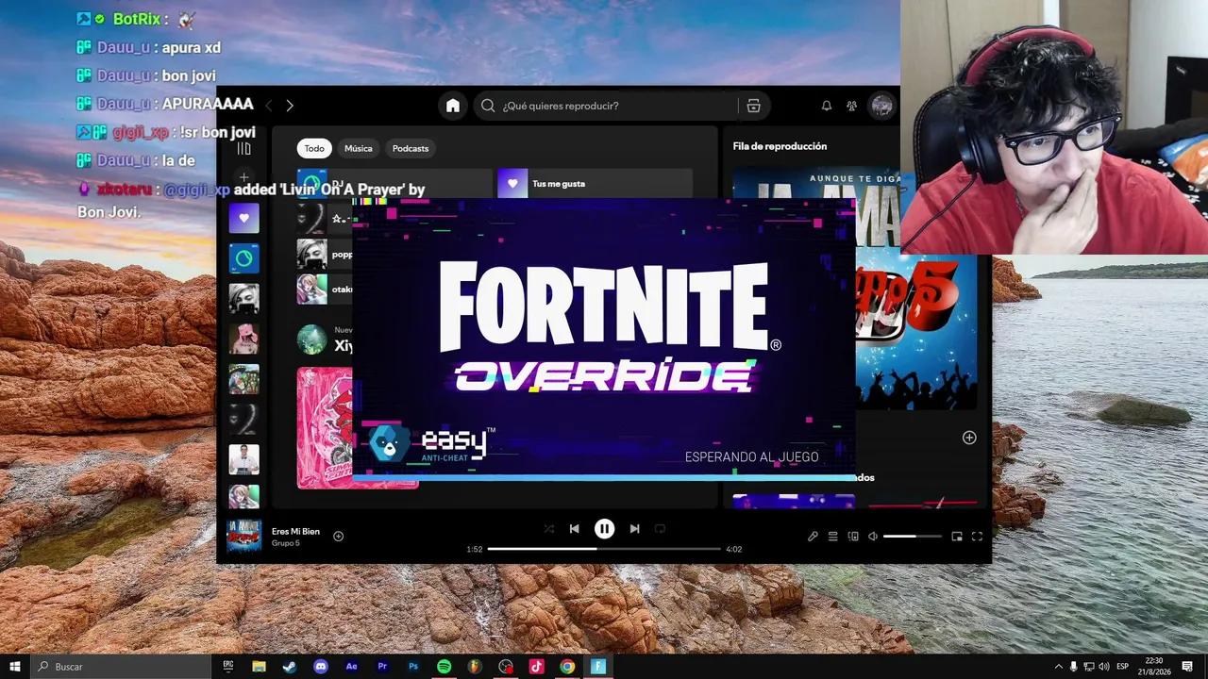
Task: Open the green circle playlist in sidebar
Action: [x=244, y=258]
